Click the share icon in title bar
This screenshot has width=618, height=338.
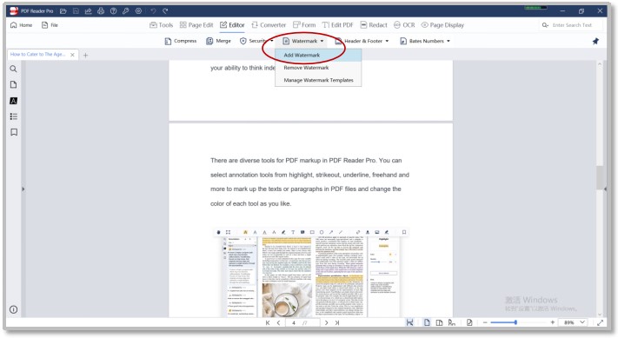pyautogui.click(x=89, y=11)
